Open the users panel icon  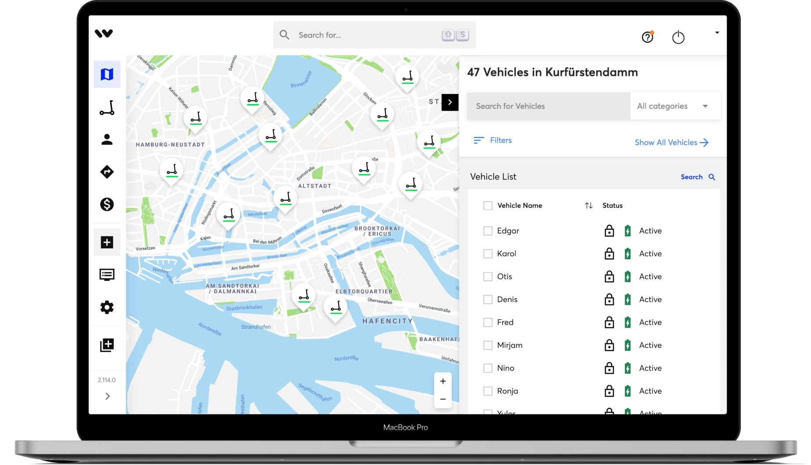pyautogui.click(x=107, y=139)
